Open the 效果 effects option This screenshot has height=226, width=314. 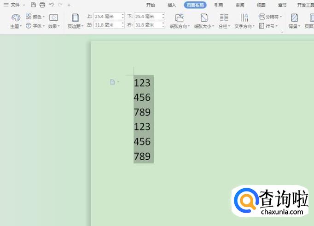(54, 21)
